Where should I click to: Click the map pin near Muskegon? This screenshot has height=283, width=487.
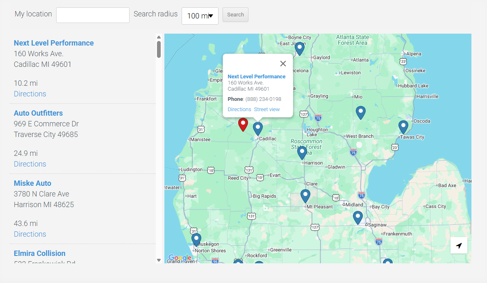tap(196, 239)
